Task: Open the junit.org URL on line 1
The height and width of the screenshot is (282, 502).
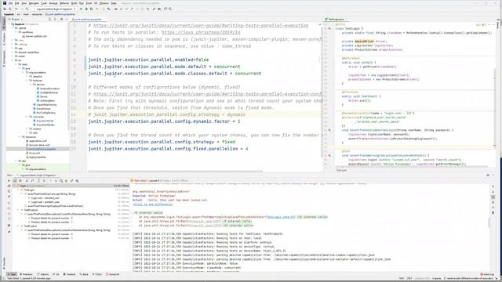Action: click(x=201, y=26)
